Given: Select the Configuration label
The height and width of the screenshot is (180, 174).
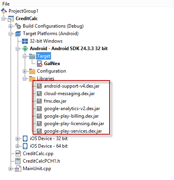Looking at the screenshot, I should pyautogui.click(x=51, y=71).
